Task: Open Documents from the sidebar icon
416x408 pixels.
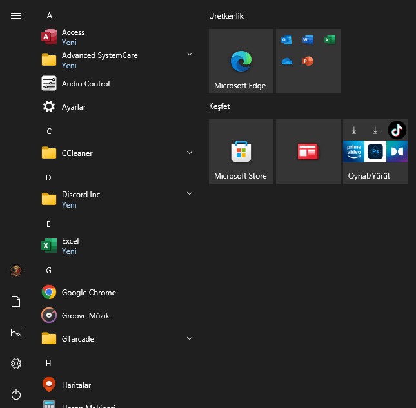Action: pyautogui.click(x=16, y=302)
